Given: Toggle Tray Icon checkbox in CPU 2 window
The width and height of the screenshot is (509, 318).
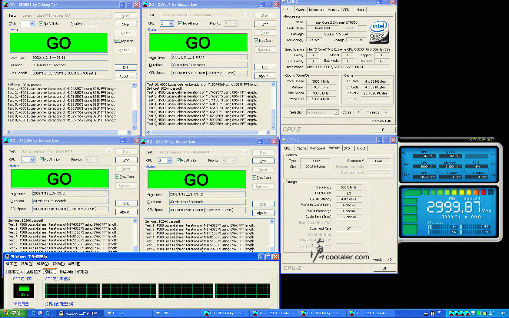Looking at the screenshot, I should (256, 41).
